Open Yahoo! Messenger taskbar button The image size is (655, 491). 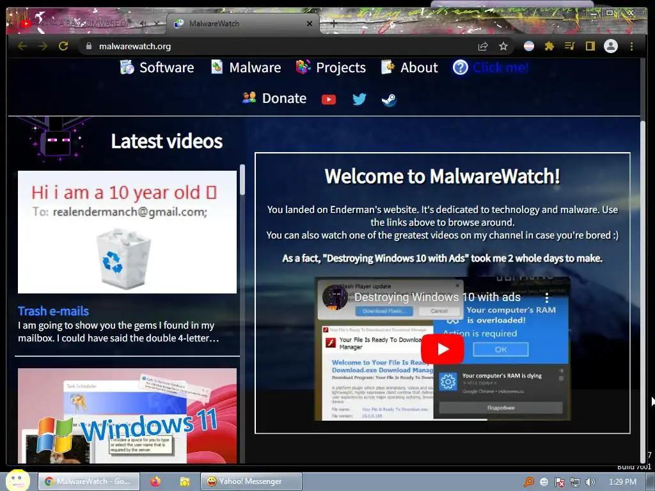tap(251, 481)
